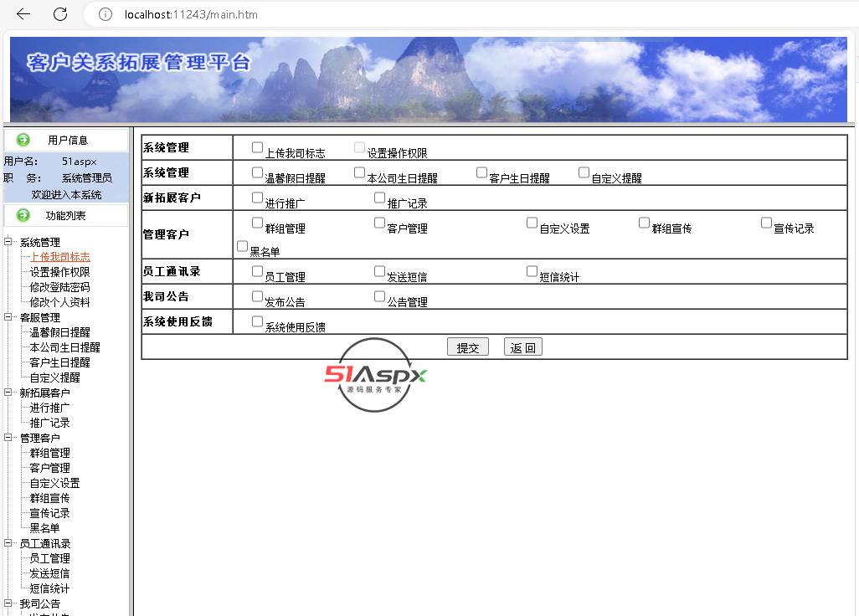Viewport: 859px width, 616px height.
Task: Toggle the 群组管理 checkbox
Action: [x=257, y=223]
